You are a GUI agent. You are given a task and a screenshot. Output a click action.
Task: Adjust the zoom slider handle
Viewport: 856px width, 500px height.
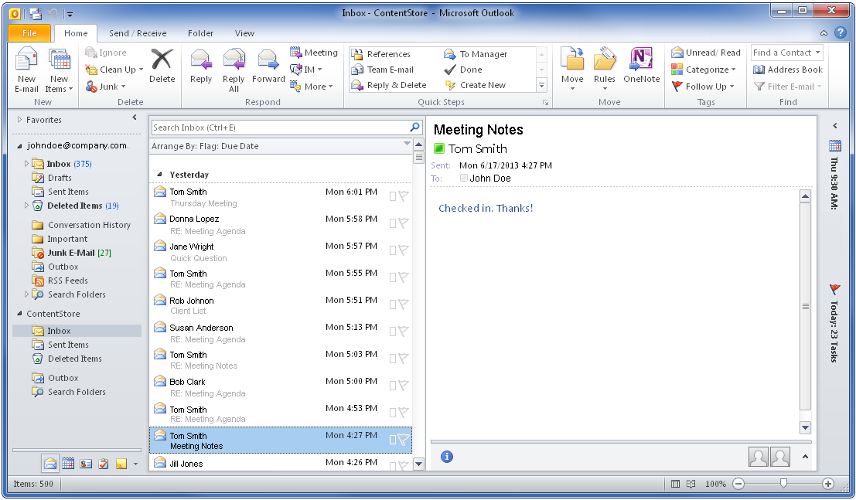(x=783, y=483)
